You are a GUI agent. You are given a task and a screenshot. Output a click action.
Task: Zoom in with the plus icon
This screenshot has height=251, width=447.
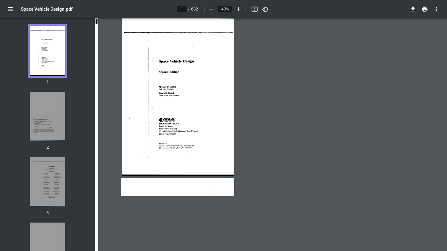[x=239, y=9]
